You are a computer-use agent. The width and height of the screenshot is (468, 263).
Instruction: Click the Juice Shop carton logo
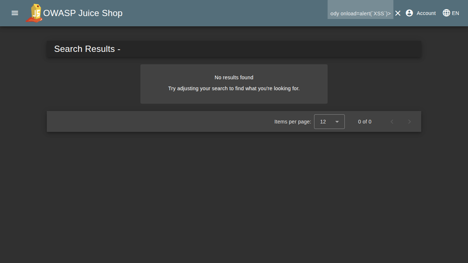[x=34, y=13]
